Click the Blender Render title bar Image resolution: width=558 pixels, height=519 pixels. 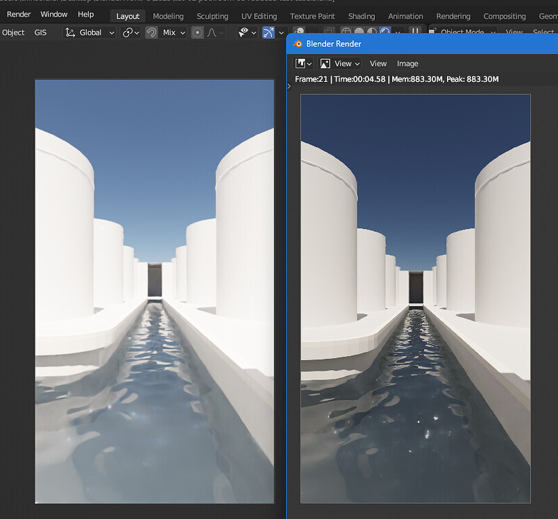coord(422,44)
